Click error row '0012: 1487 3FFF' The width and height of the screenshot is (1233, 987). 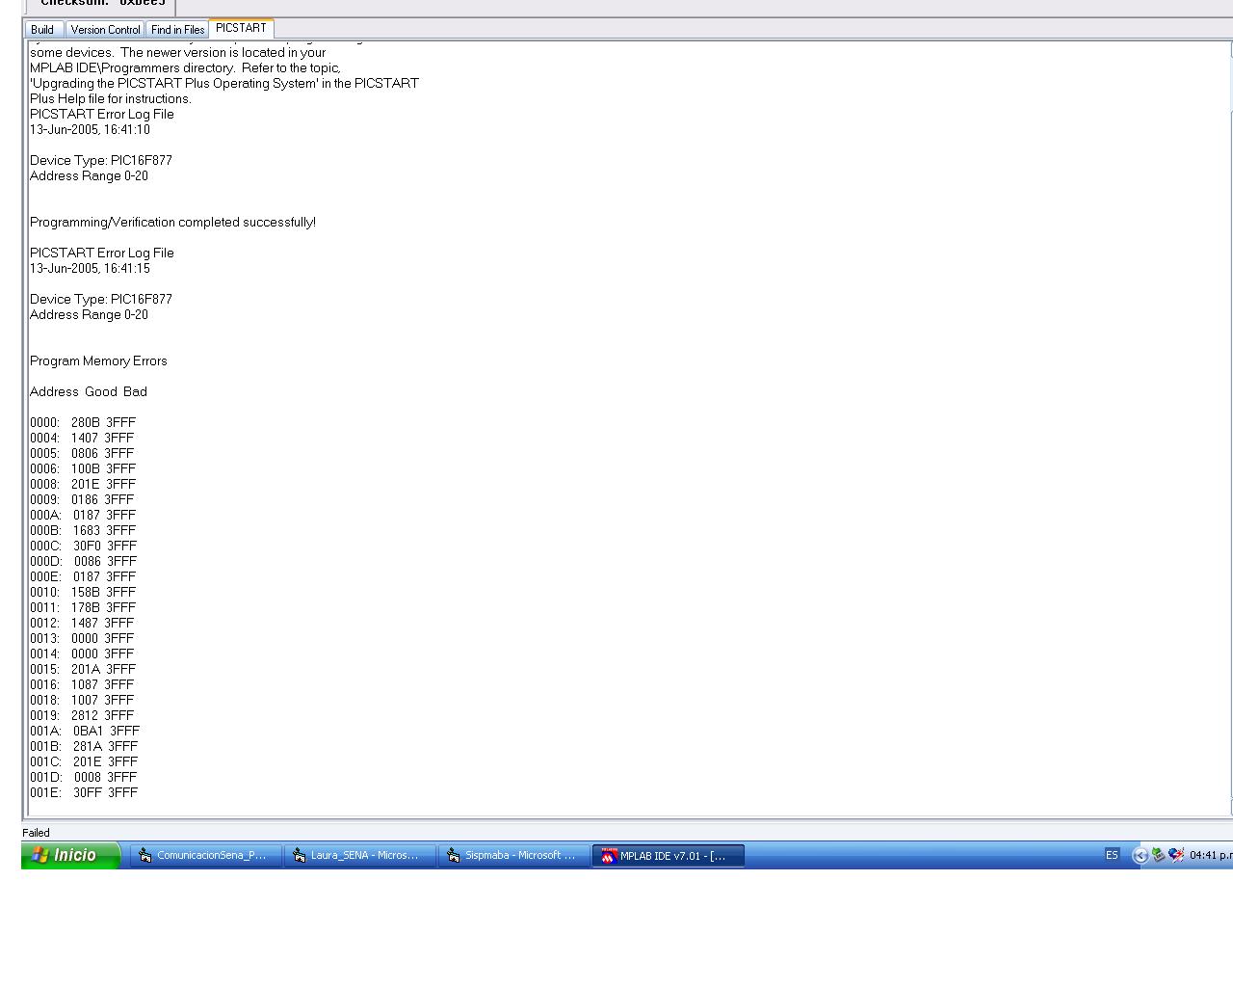point(82,623)
